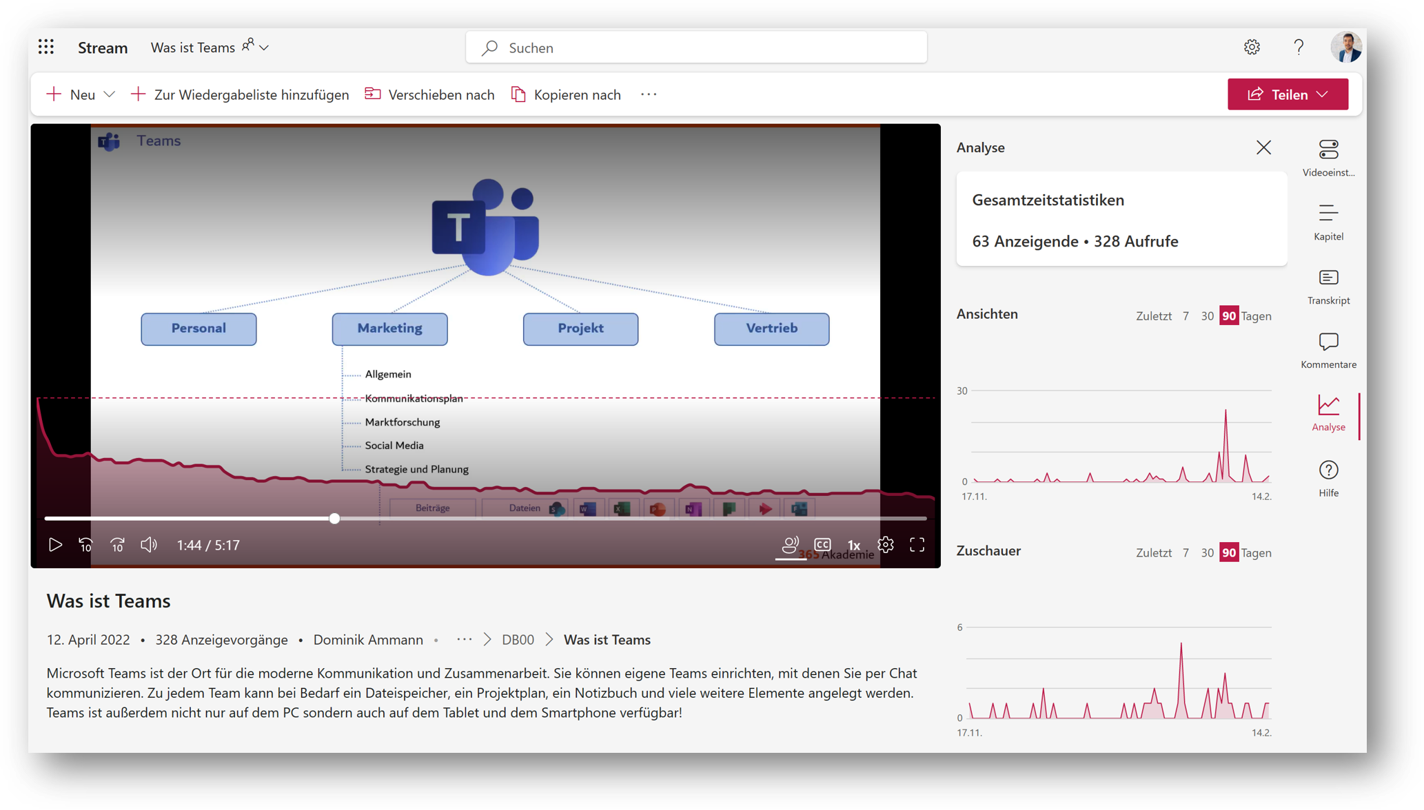This screenshot has height=810, width=1424.
Task: Open video player settings gear
Action: tap(886, 545)
